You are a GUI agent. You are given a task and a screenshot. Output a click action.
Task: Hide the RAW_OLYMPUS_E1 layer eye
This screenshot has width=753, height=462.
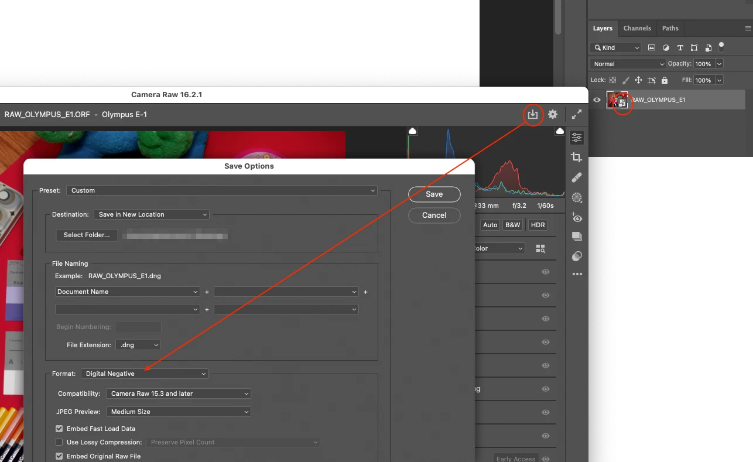click(x=597, y=100)
